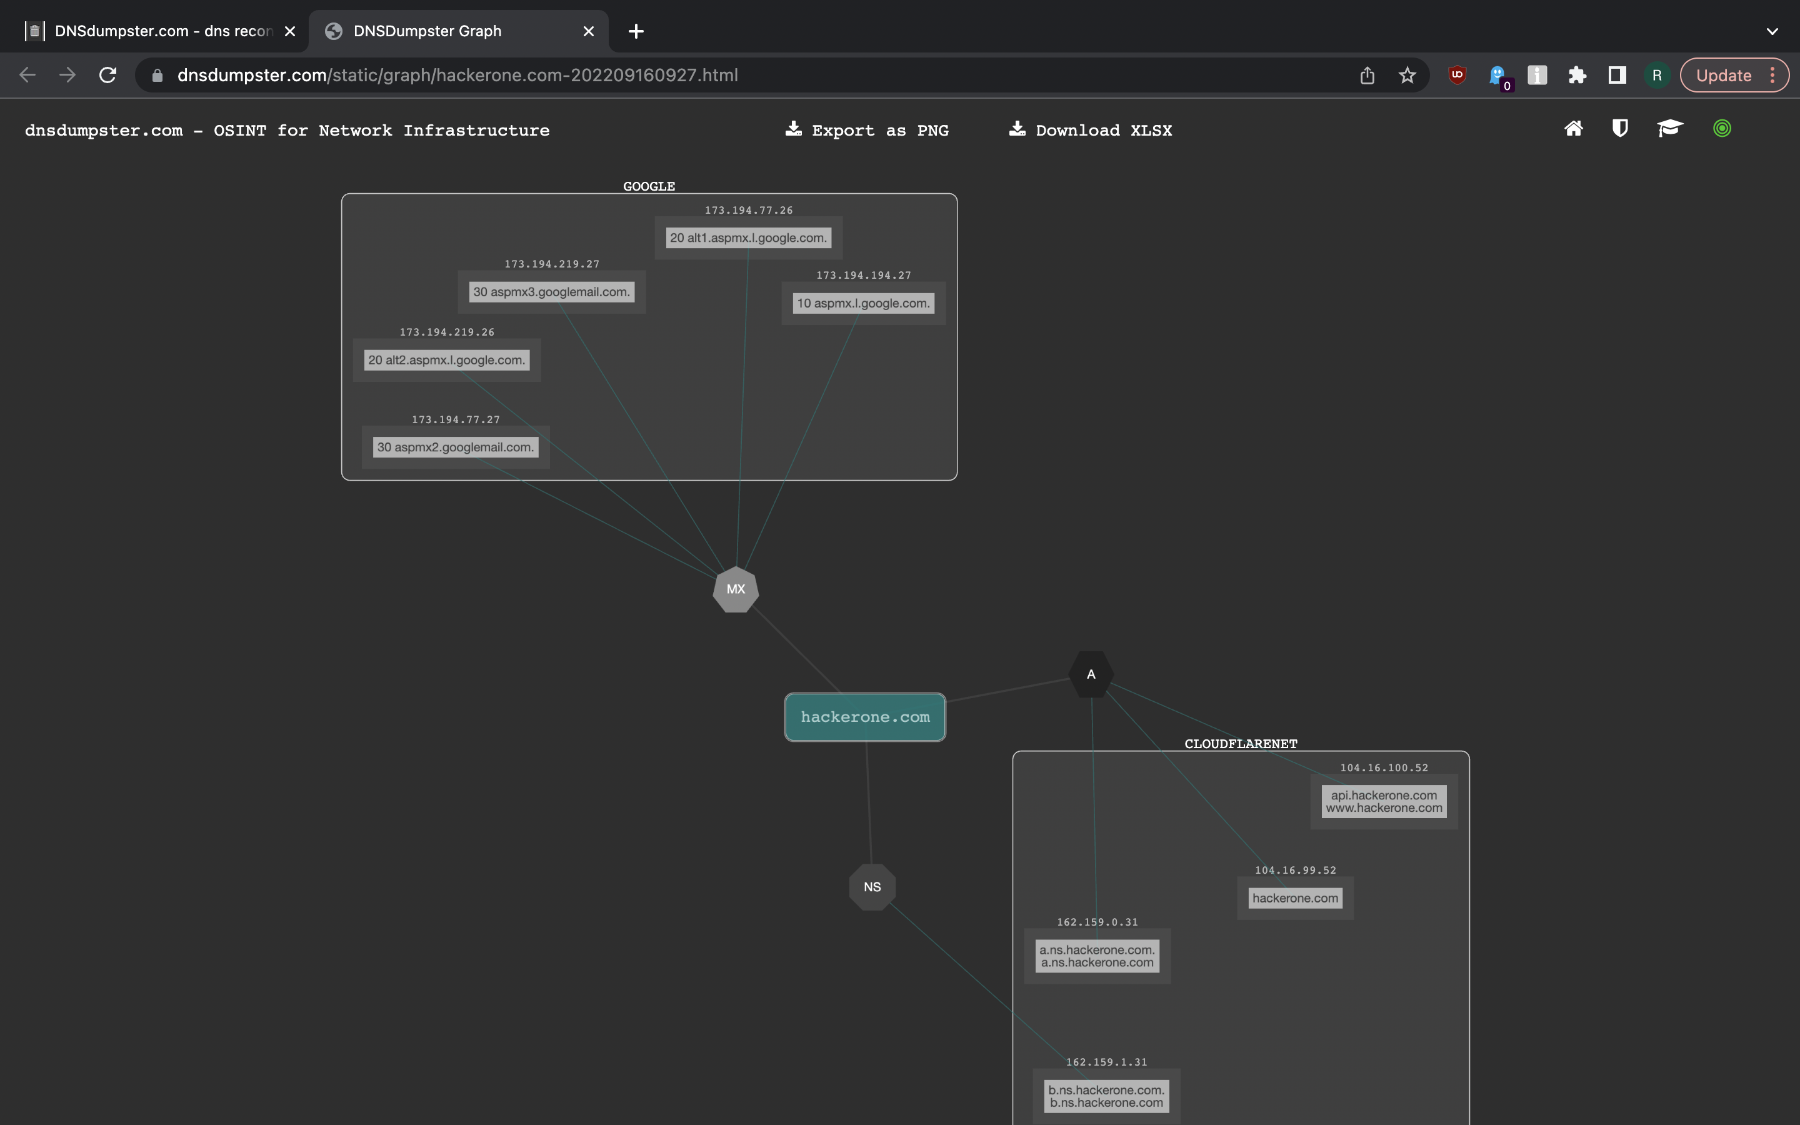Open the Update three-dots menu
The height and width of the screenshot is (1125, 1800).
click(x=1772, y=75)
